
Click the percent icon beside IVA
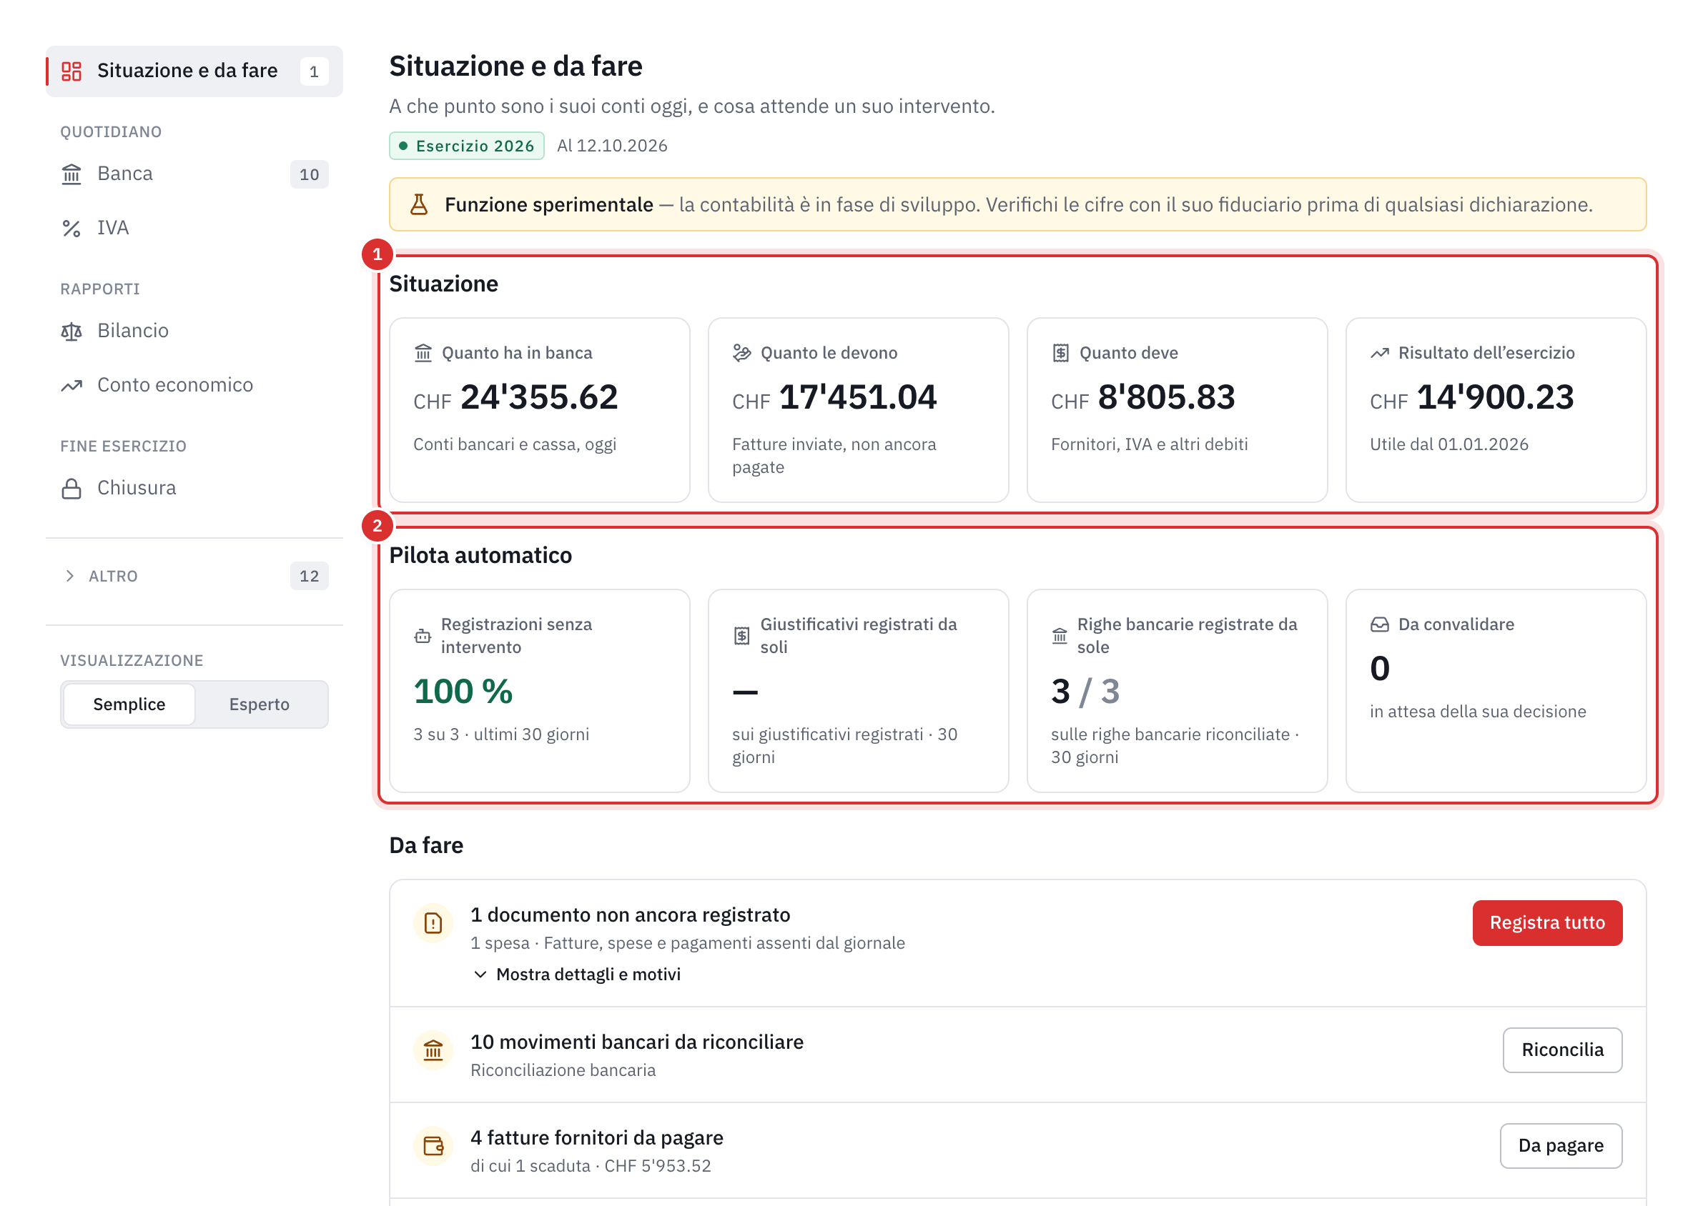pos(71,228)
